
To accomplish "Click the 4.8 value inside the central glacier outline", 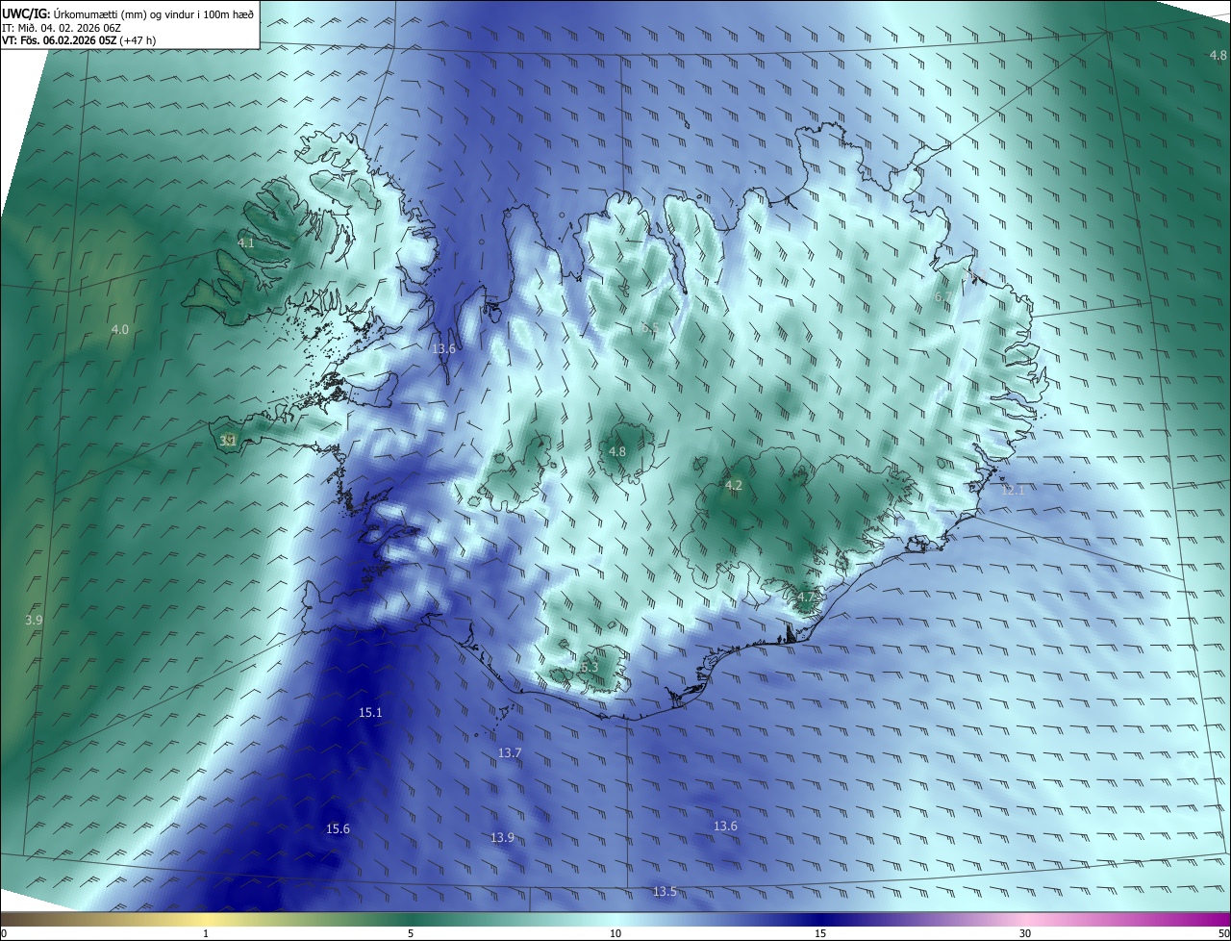I will coord(617,452).
